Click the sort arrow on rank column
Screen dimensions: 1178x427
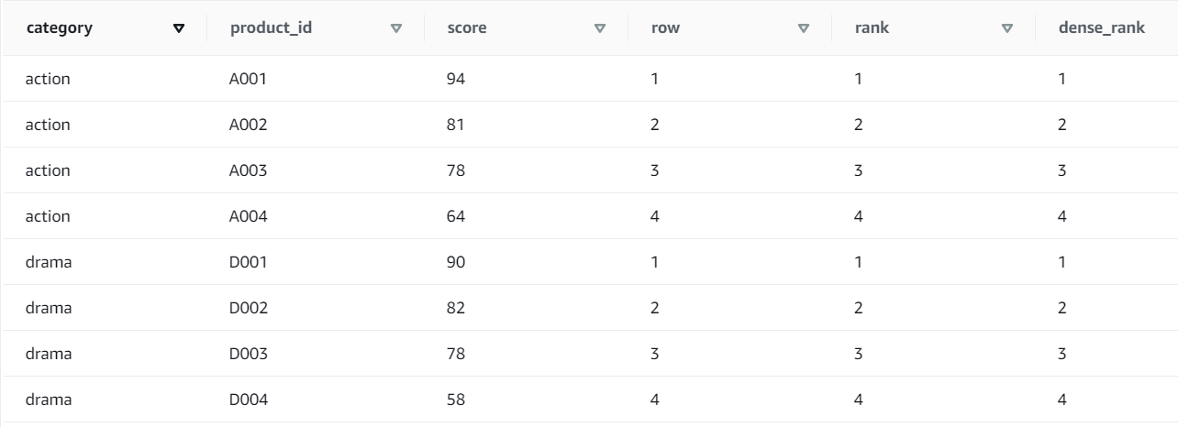(1007, 28)
